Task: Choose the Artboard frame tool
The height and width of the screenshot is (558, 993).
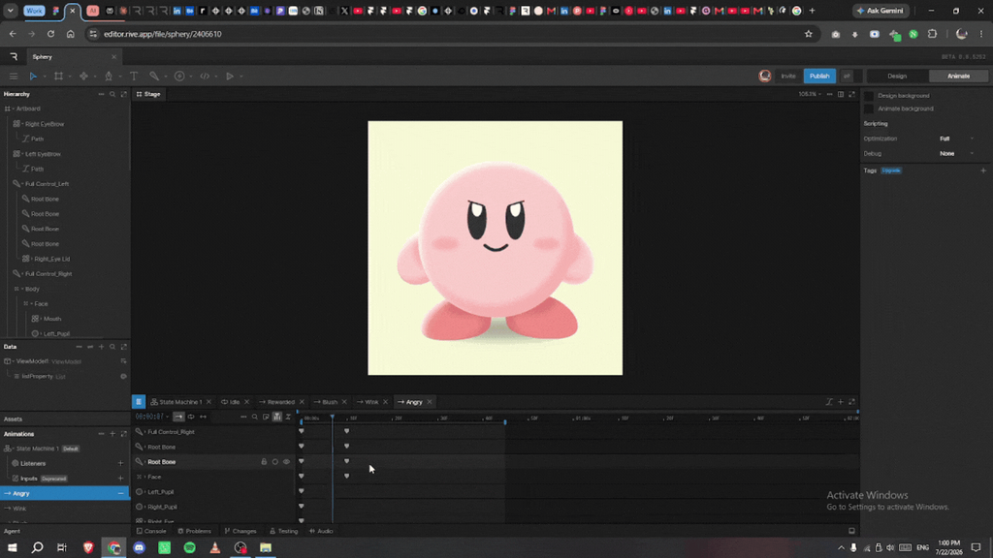Action: [x=58, y=76]
